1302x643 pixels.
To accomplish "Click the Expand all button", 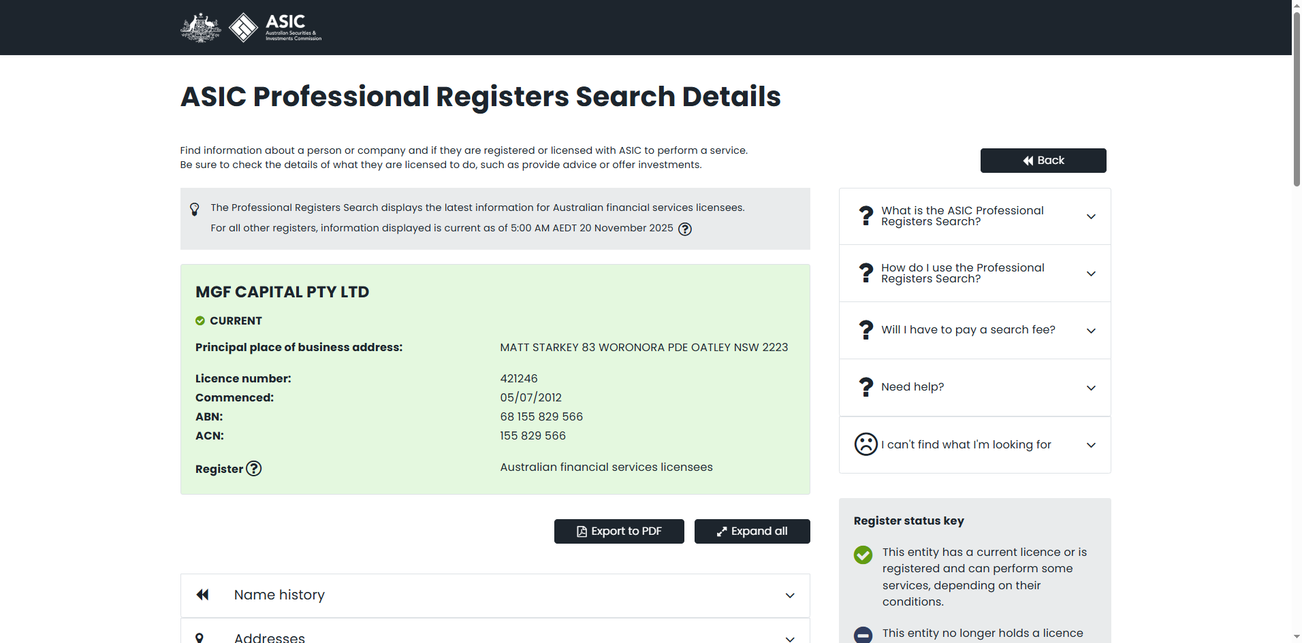I will click(x=752, y=531).
